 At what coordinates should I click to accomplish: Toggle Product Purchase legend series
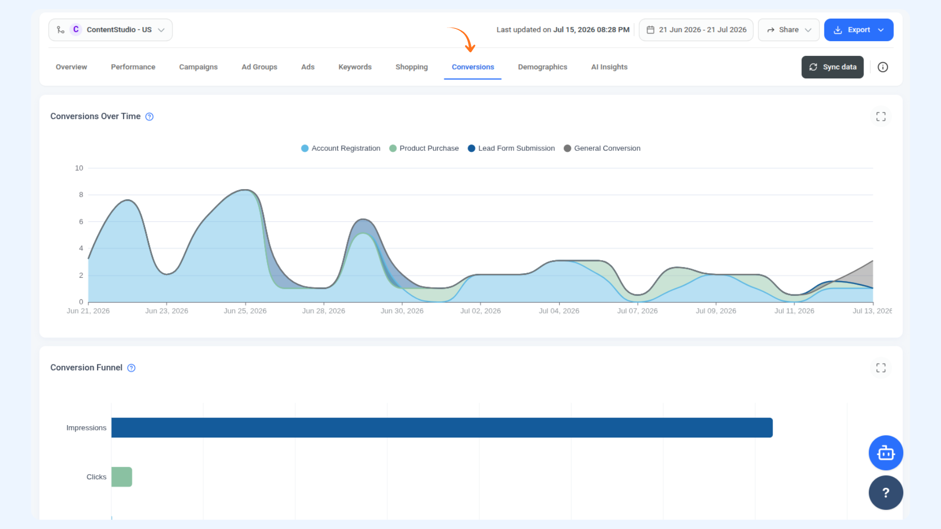click(x=424, y=148)
